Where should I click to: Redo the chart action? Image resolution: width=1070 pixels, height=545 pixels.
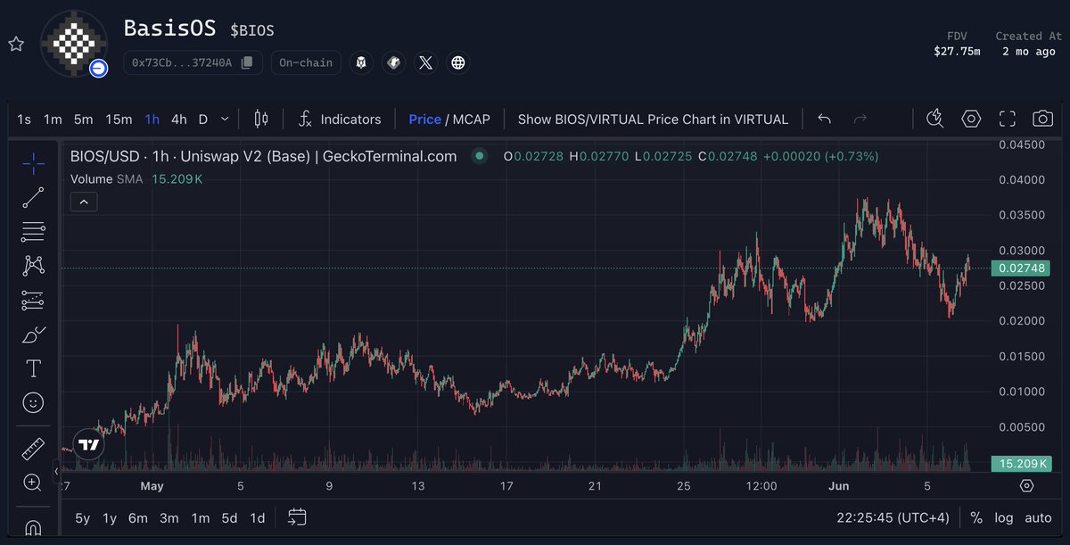860,119
